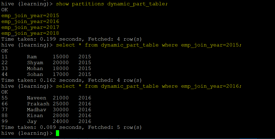Click year 2016 in Jay's row
The height and width of the screenshot is (139, 275).
coord(85,121)
